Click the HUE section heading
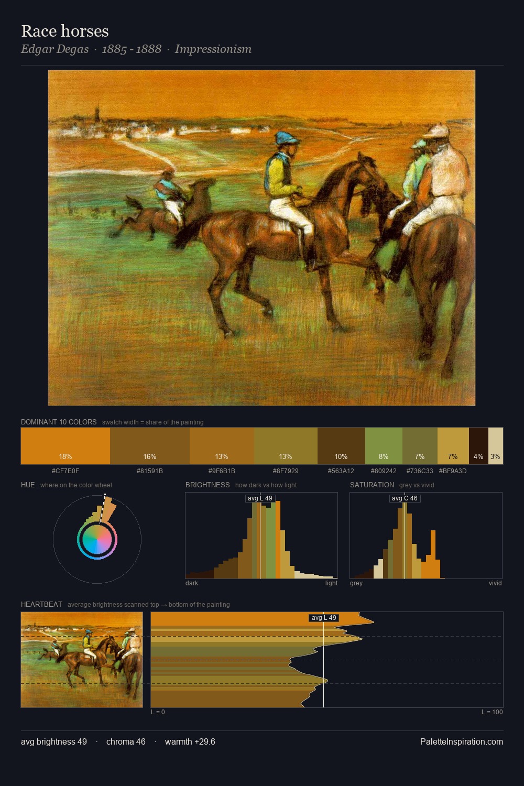The width and height of the screenshot is (524, 786). (x=28, y=485)
